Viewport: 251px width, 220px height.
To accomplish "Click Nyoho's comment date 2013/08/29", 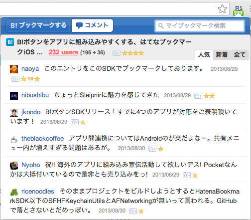I will point(166,175).
